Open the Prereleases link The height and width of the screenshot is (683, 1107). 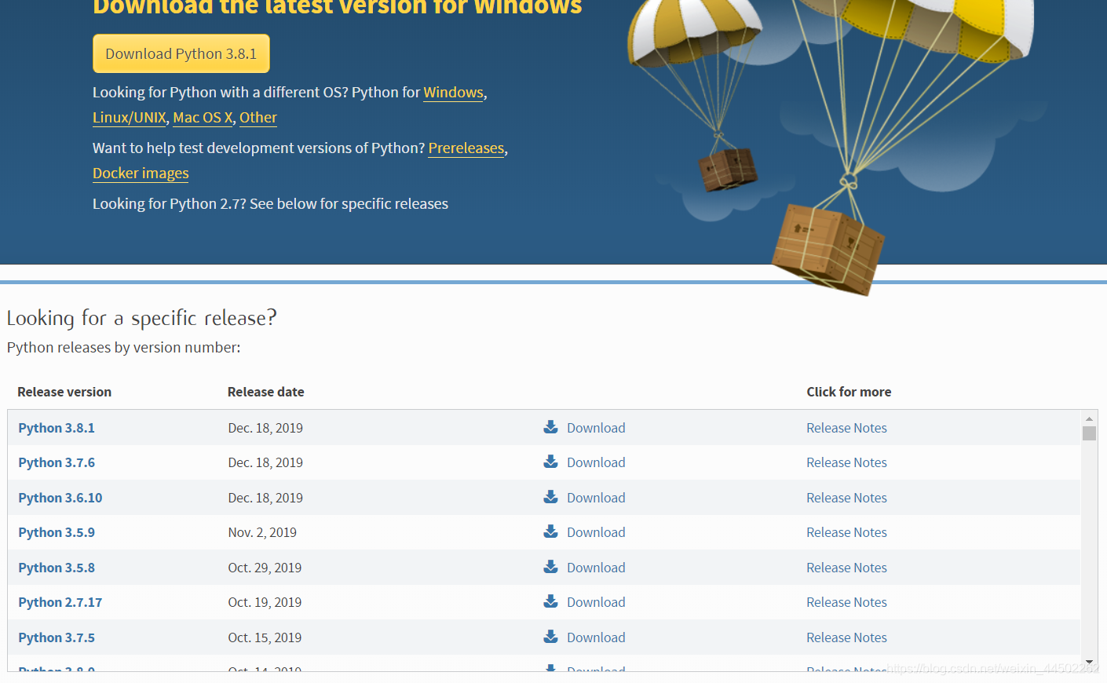tap(466, 148)
